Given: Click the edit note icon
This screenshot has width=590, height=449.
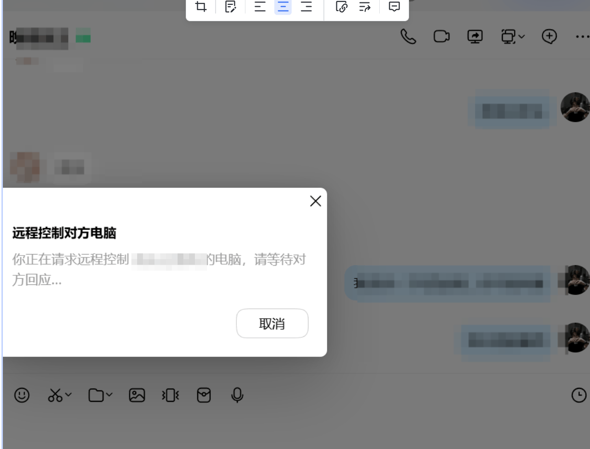Looking at the screenshot, I should coord(231,7).
